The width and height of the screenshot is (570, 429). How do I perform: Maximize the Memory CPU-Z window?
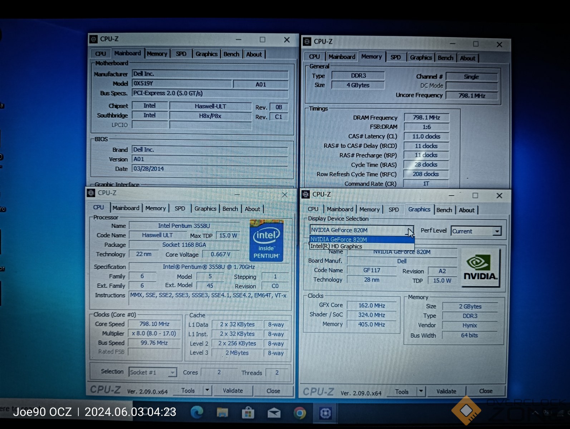476,44
